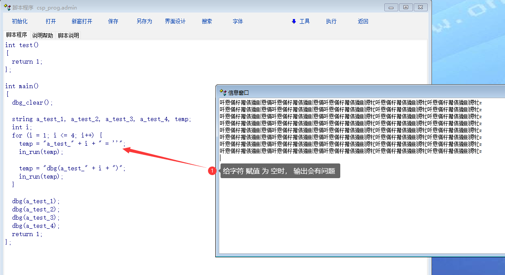Expand the 工具 tools dropdown
Viewport: 505px width, 275px height.
click(300, 22)
